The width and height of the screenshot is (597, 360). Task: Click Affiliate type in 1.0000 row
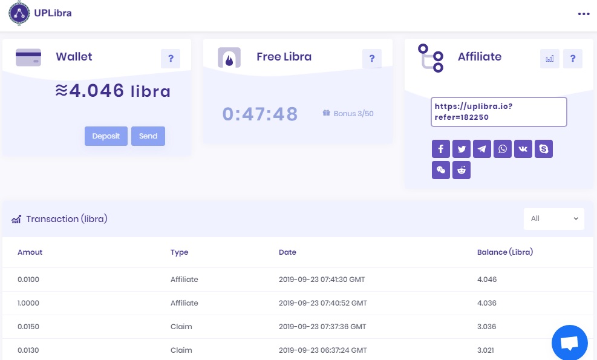coord(184,303)
